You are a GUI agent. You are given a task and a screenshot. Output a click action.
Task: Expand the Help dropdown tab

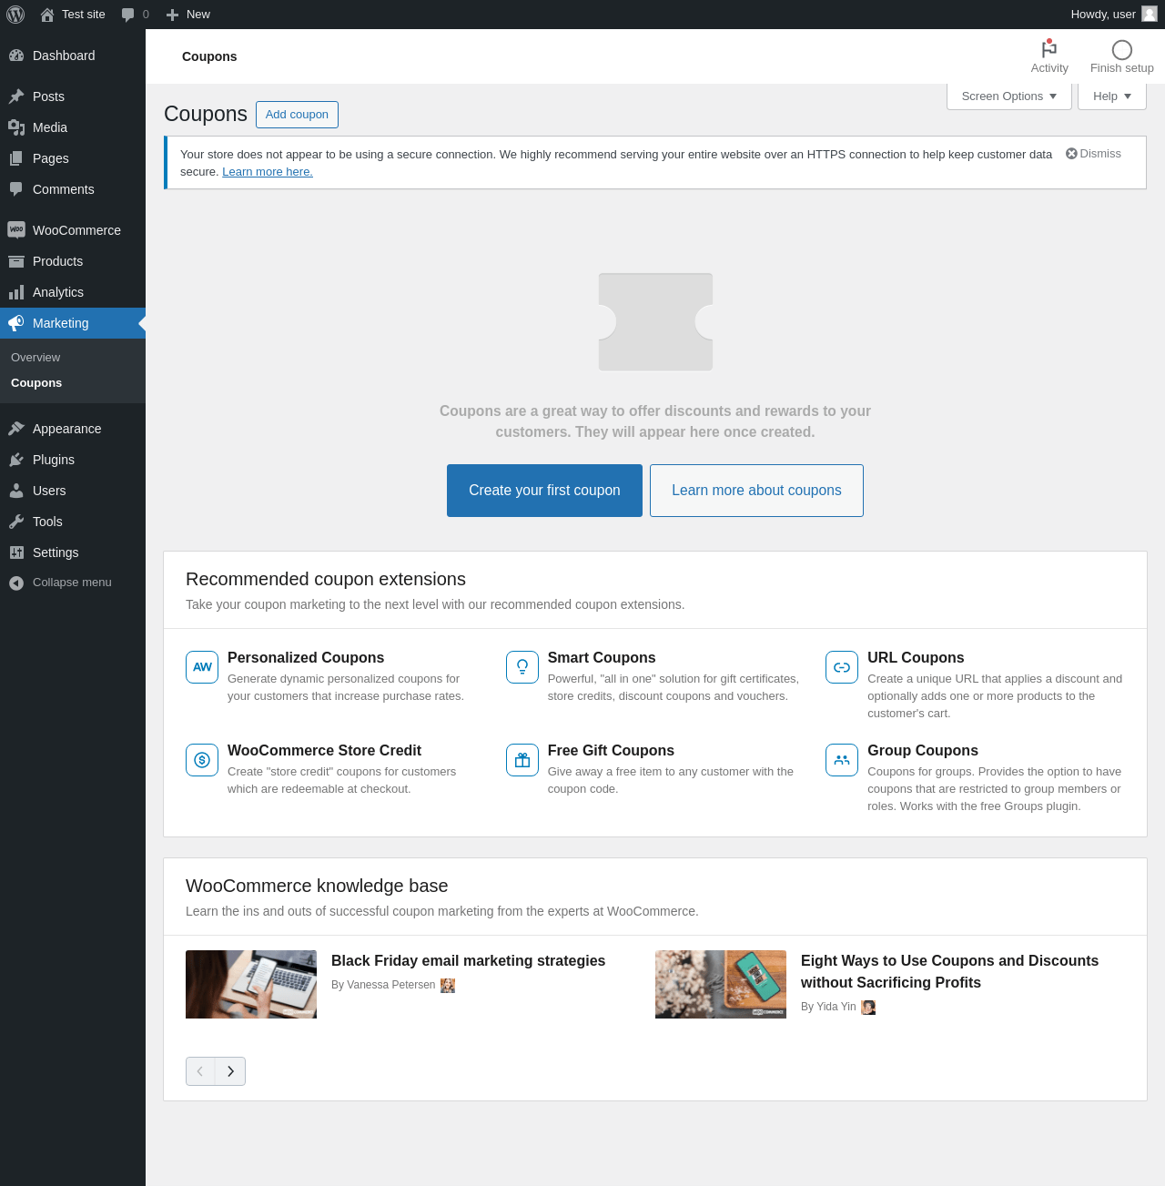pos(1112,96)
